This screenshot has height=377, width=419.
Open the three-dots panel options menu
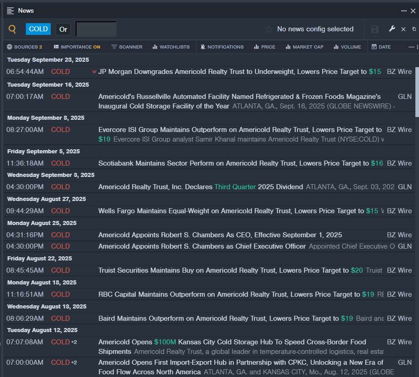404,11
